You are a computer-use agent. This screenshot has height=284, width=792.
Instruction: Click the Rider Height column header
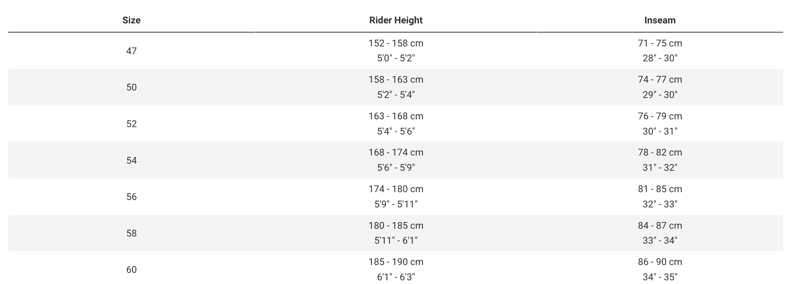(x=396, y=20)
